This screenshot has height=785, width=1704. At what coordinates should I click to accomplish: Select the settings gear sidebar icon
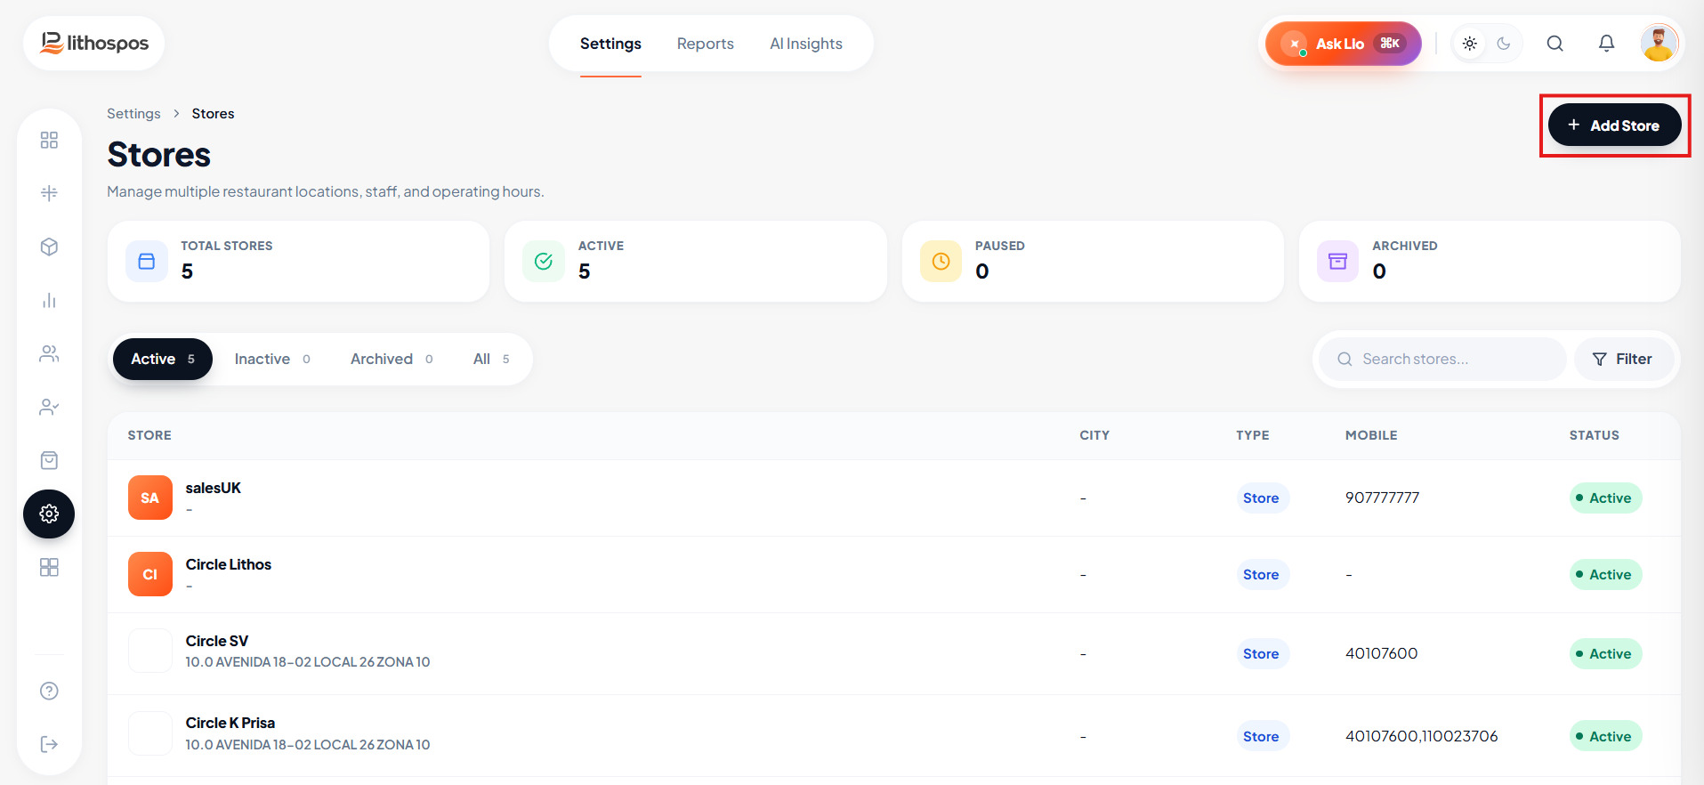click(x=49, y=514)
